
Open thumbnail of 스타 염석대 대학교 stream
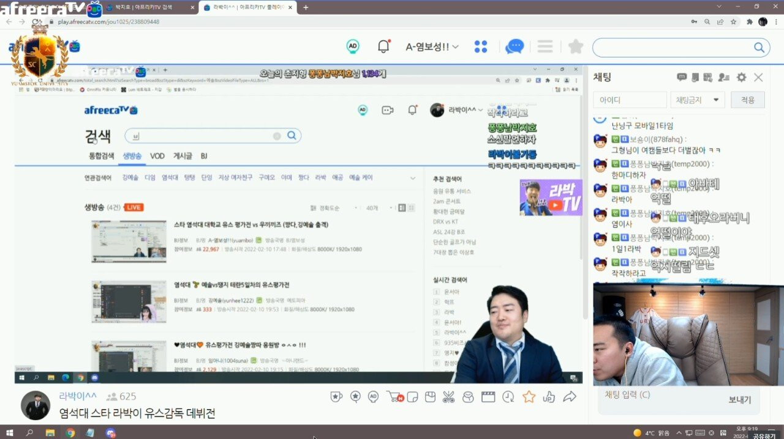[129, 242]
